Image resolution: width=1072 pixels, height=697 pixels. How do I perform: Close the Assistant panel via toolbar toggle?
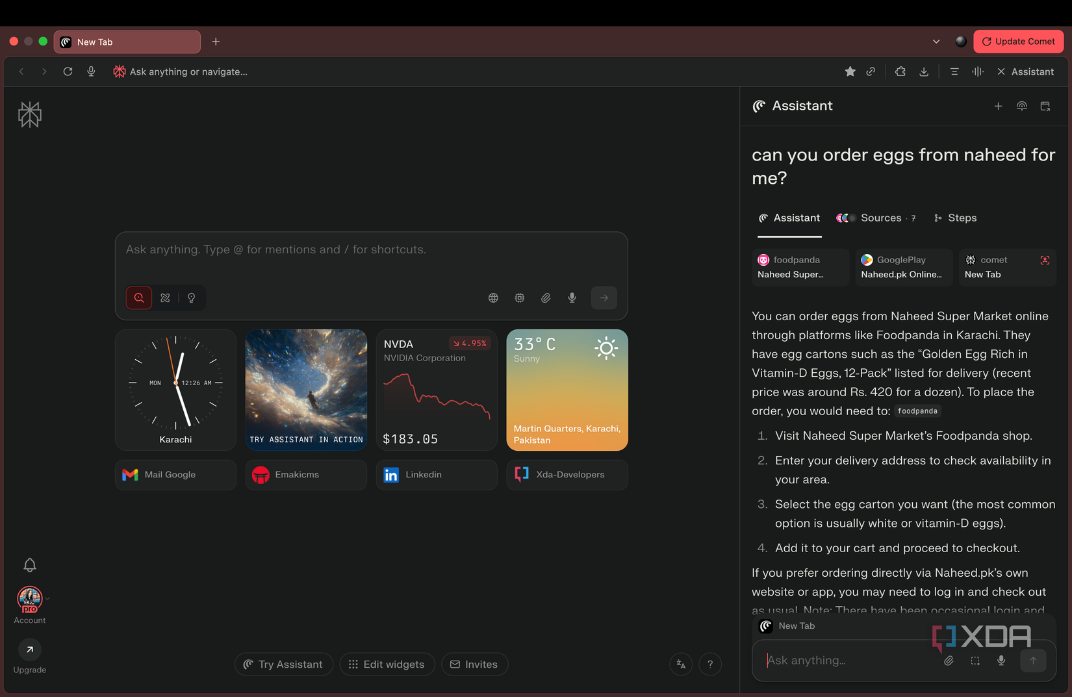coord(1025,71)
